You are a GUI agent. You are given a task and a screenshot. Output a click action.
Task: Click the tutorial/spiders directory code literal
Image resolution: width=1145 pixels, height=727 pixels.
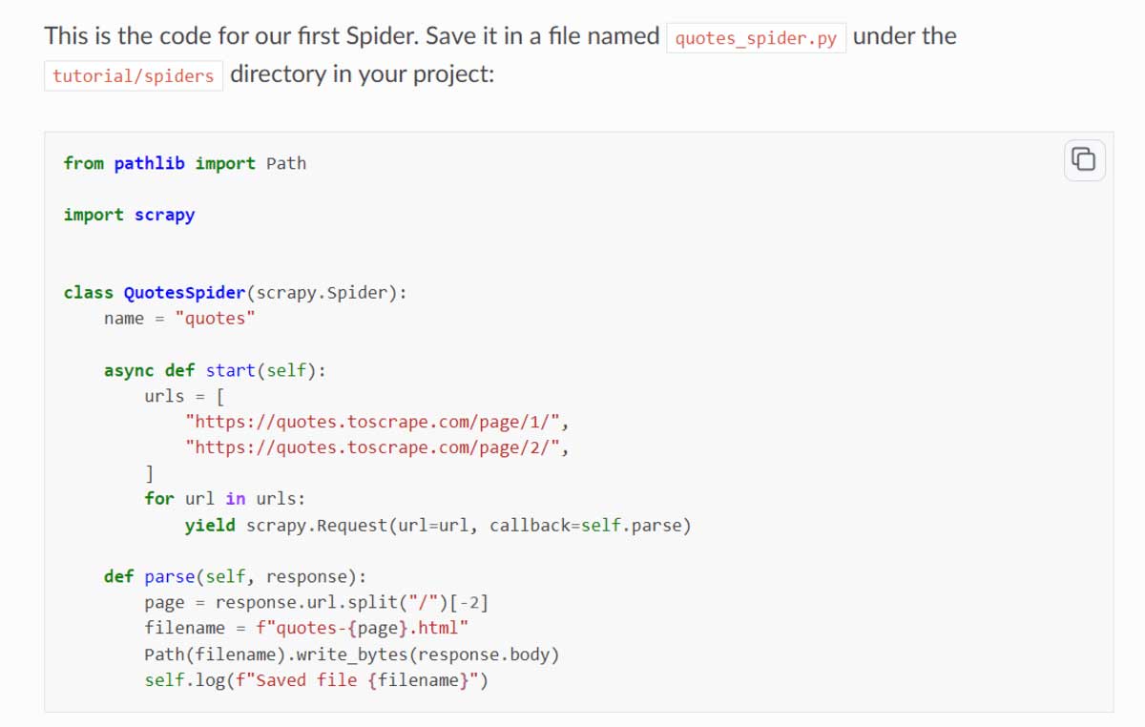[134, 75]
